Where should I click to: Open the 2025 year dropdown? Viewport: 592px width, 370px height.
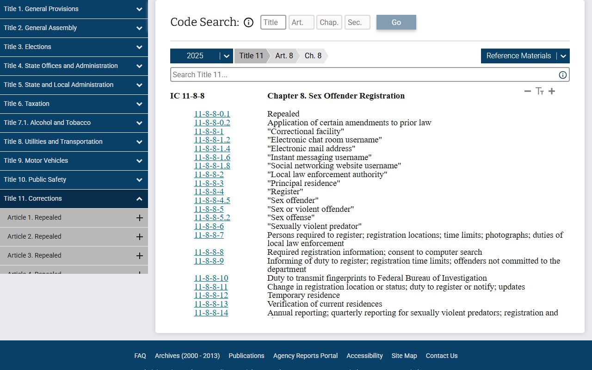[202, 56]
